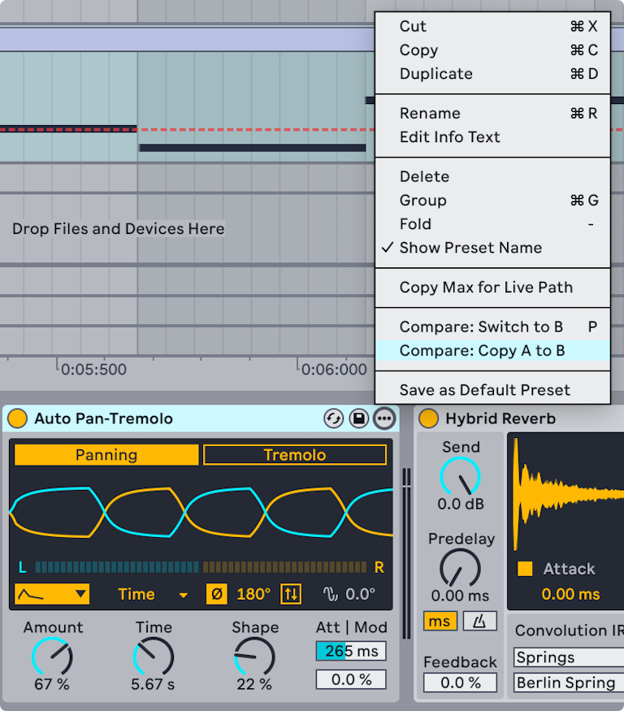The width and height of the screenshot is (624, 711).
Task: Select Duplicate in the context menu
Action: 492,73
